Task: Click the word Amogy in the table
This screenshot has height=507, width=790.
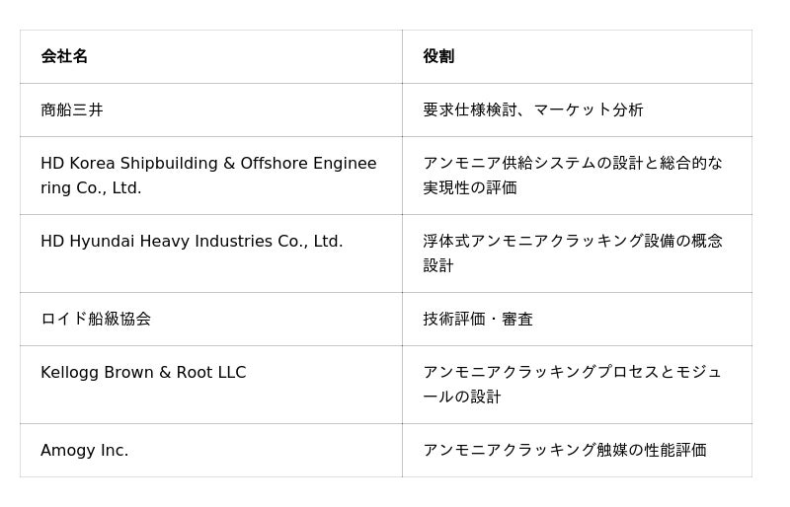Action: pos(67,450)
